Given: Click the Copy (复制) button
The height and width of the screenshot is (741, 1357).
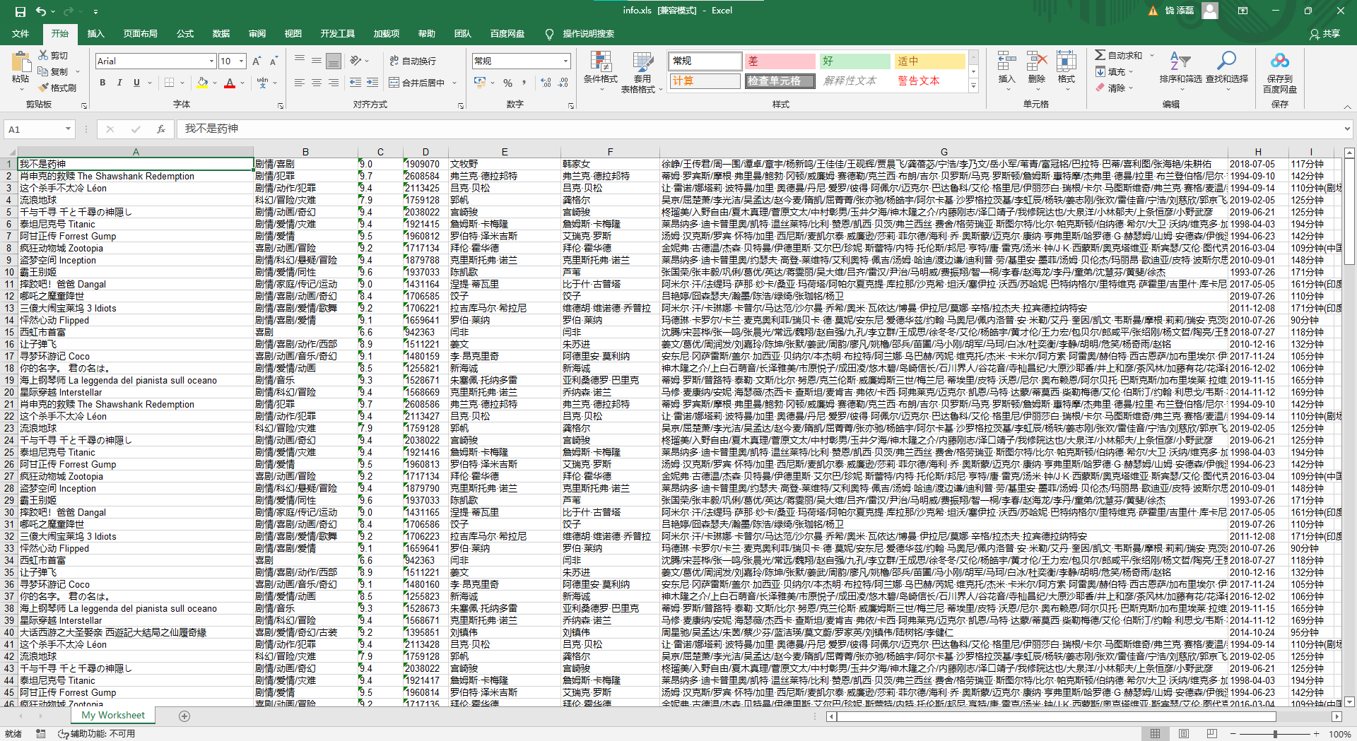Looking at the screenshot, I should point(54,71).
